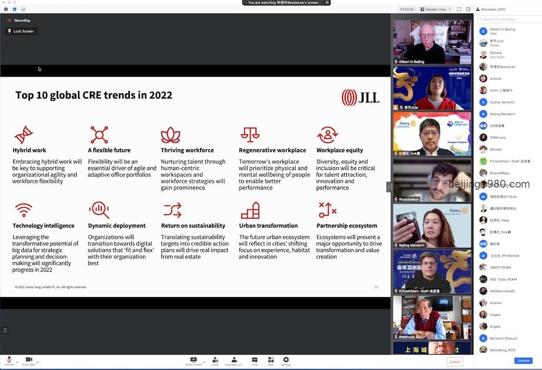Click the avatar for Benjamin Bilteryst
The width and height of the screenshot is (542, 370).
click(483, 338)
